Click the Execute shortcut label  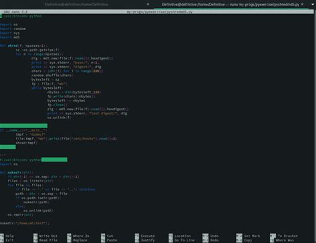click(148, 236)
